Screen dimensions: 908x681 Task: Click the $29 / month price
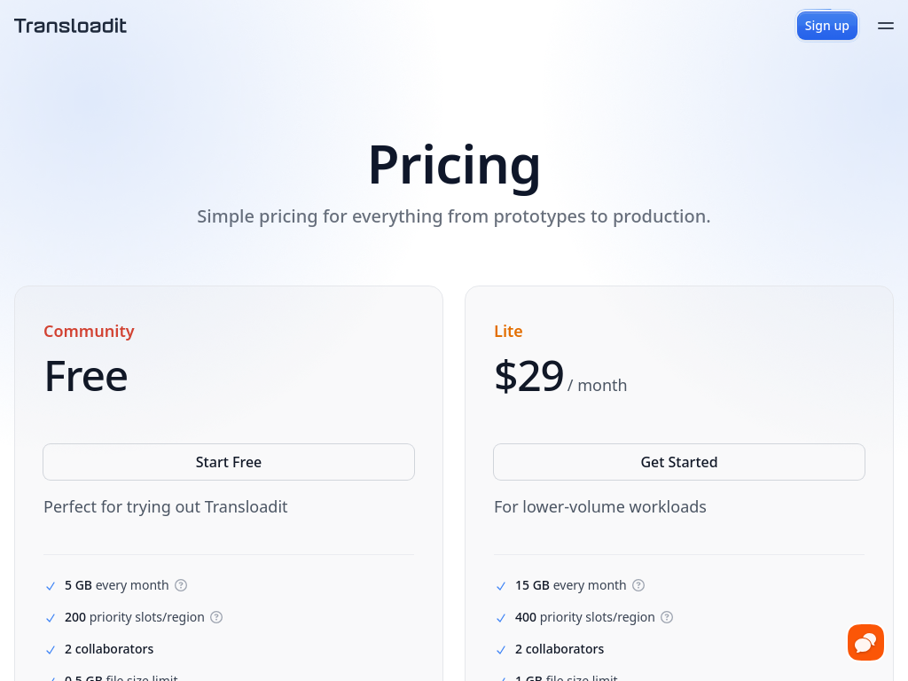[560, 377]
